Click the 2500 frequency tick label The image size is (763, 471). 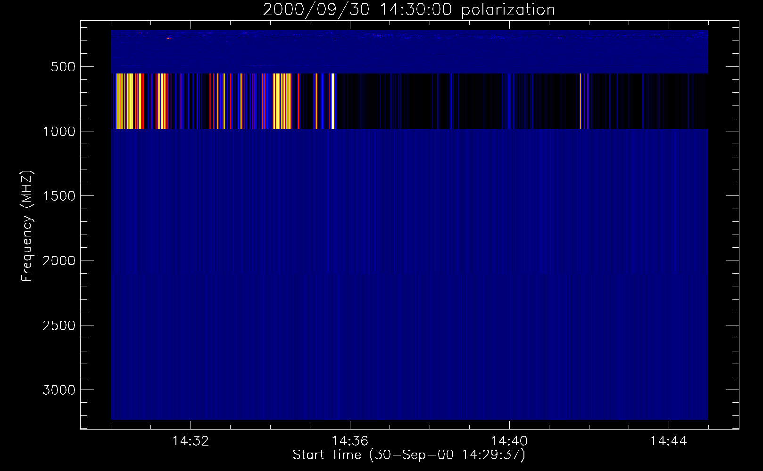pos(59,325)
